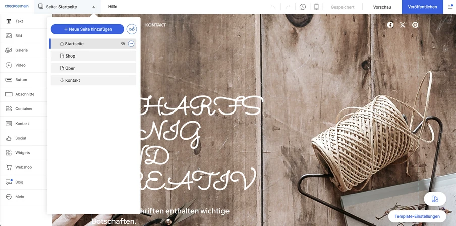This screenshot has width=456, height=226.
Task: Click the Facebook social icon
Action: tap(390, 25)
